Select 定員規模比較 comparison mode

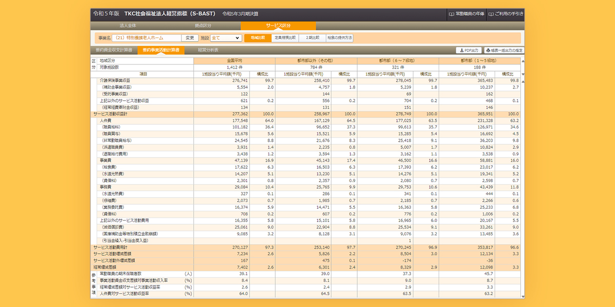pyautogui.click(x=285, y=38)
